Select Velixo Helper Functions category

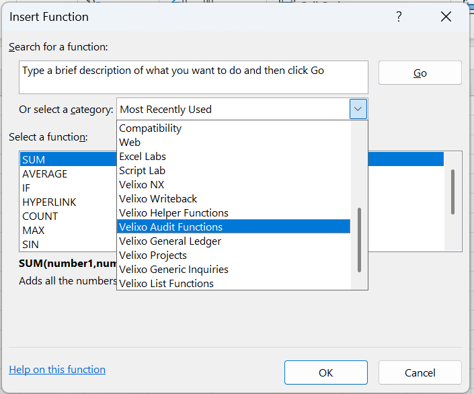point(173,212)
